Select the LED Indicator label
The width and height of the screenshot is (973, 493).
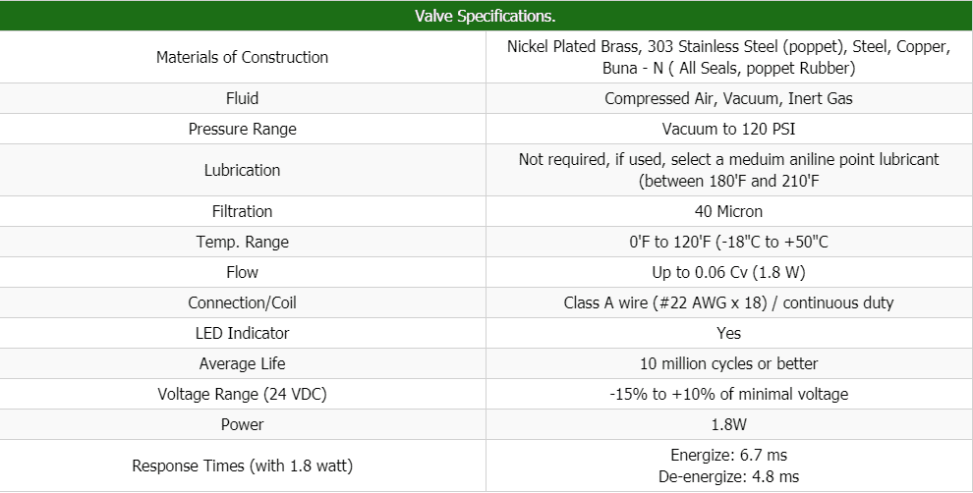(x=242, y=333)
